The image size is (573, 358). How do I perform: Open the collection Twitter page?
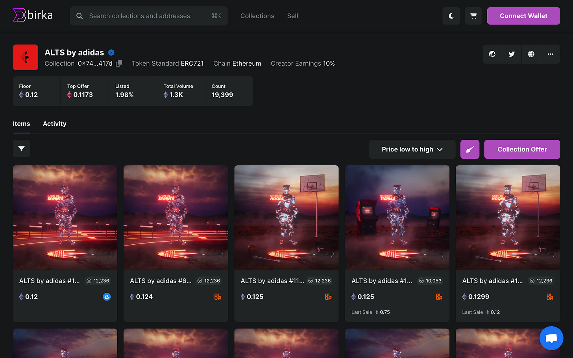click(x=512, y=54)
